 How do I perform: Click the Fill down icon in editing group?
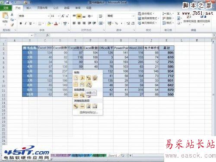pos(179,19)
